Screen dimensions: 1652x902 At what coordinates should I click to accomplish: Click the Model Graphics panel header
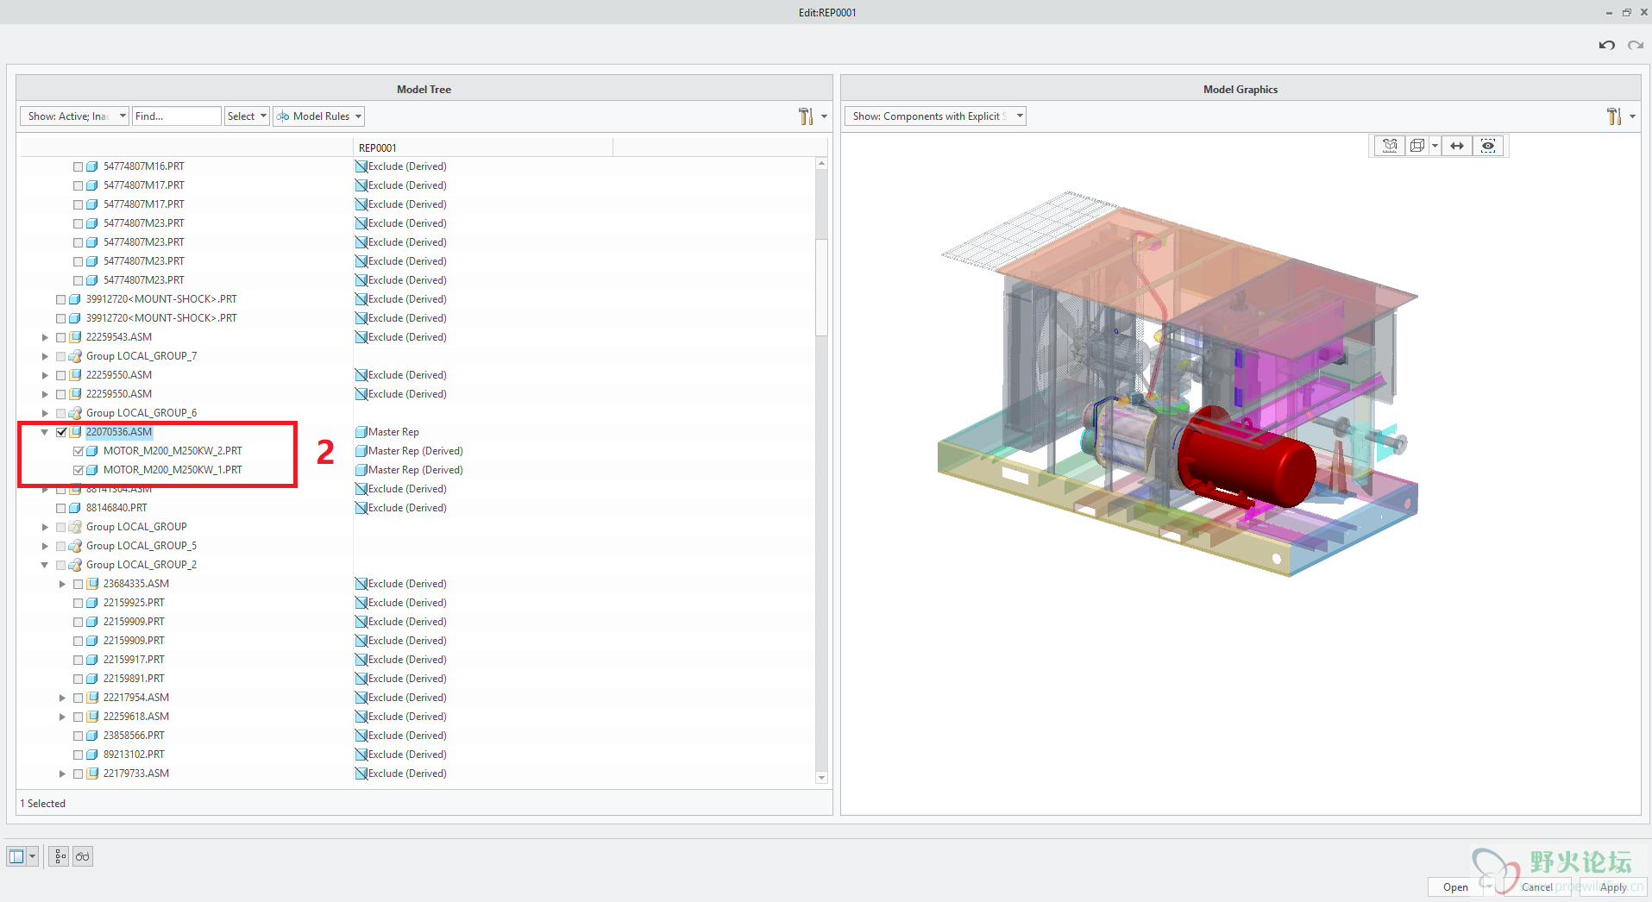click(x=1241, y=89)
